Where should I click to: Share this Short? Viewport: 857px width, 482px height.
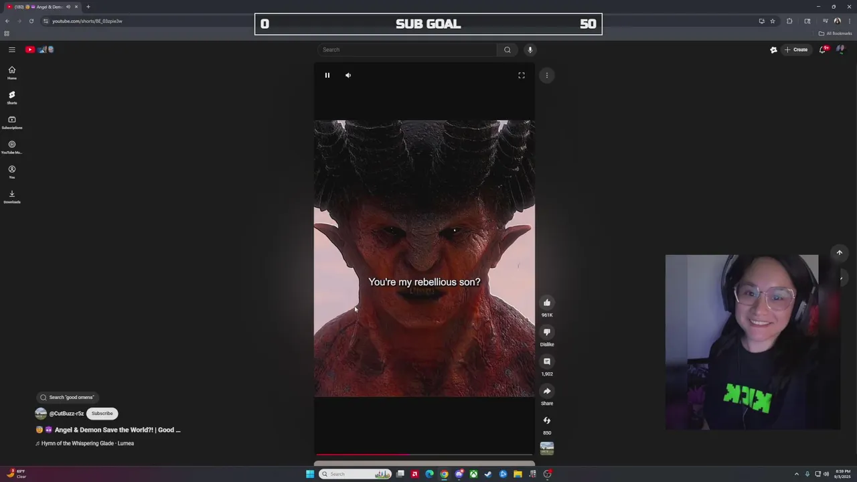pos(547,391)
